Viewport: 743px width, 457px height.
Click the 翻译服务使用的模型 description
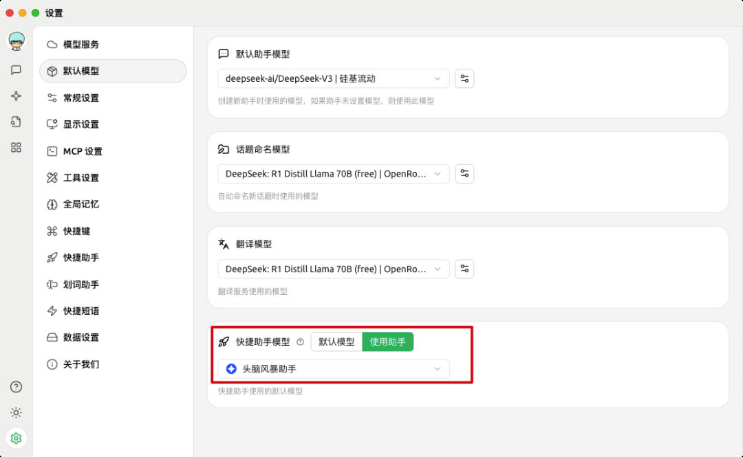pyautogui.click(x=252, y=291)
